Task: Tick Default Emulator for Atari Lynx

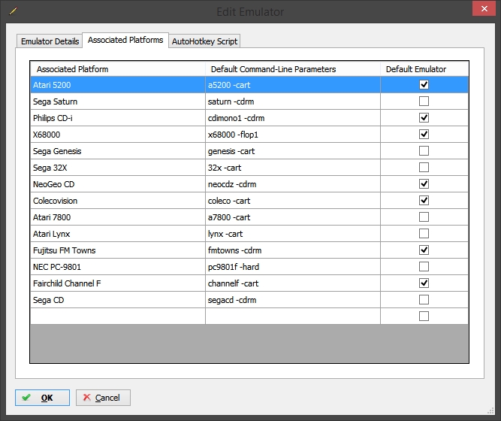Action: 424,234
